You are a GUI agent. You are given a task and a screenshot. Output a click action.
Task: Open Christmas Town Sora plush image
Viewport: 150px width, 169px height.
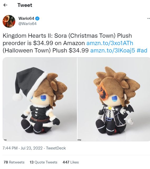coord(40,99)
